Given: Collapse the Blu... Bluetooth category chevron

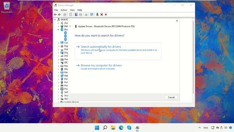Looking at the screenshot, I should 58,29.
